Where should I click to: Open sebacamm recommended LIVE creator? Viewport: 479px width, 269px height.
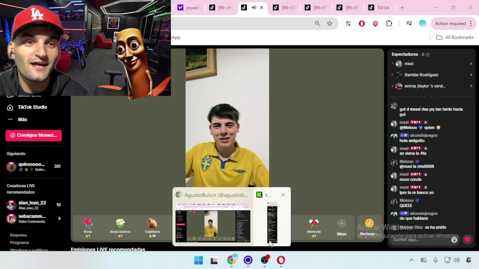point(34,219)
